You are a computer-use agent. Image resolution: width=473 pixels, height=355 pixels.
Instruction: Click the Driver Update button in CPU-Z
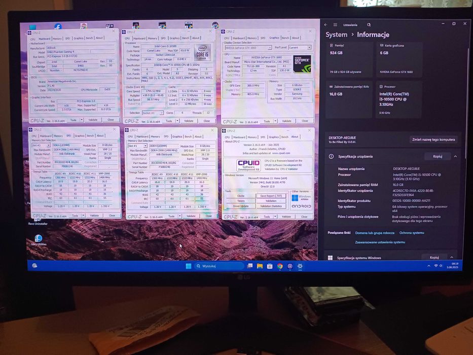(x=240, y=206)
